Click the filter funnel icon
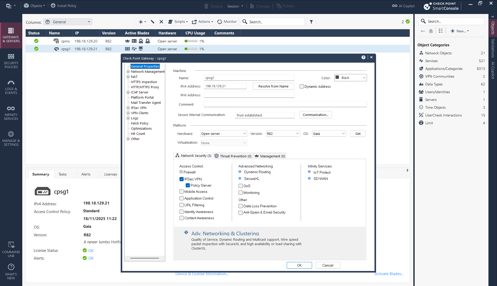Viewport: 497px width, 286px height. coord(311,22)
